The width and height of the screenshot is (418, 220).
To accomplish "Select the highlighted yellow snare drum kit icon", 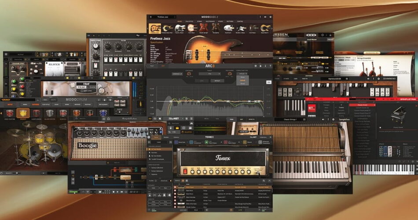I will (x=23, y=114).
